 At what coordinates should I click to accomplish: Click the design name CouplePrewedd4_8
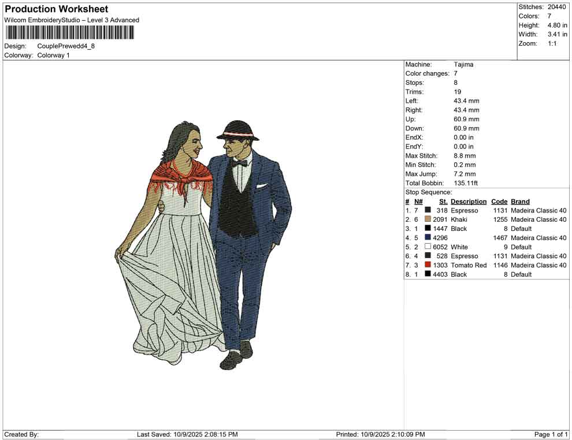[x=66, y=46]
